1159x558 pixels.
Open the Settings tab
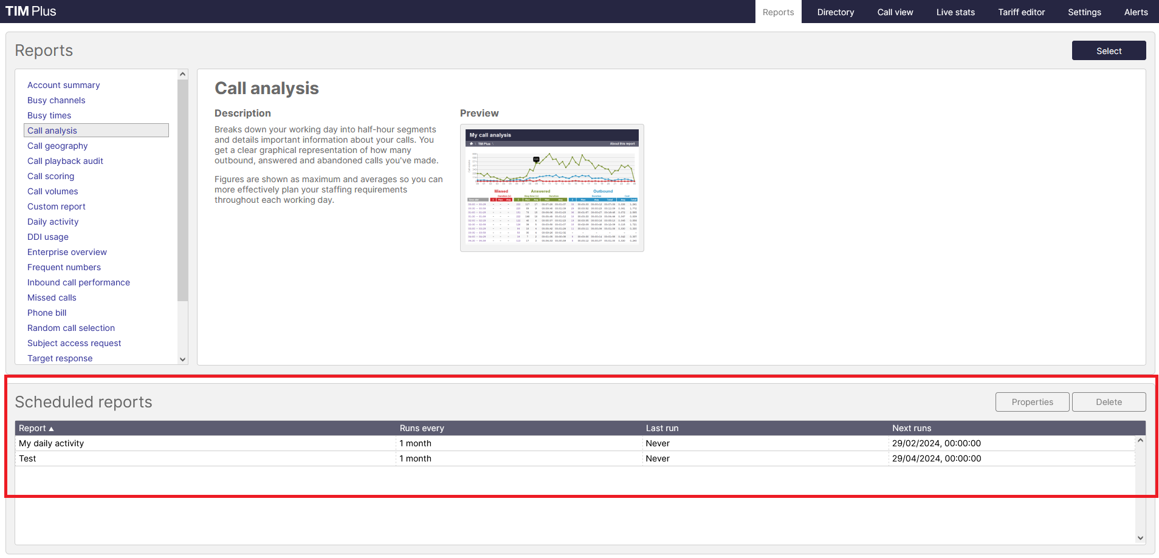[1084, 12]
